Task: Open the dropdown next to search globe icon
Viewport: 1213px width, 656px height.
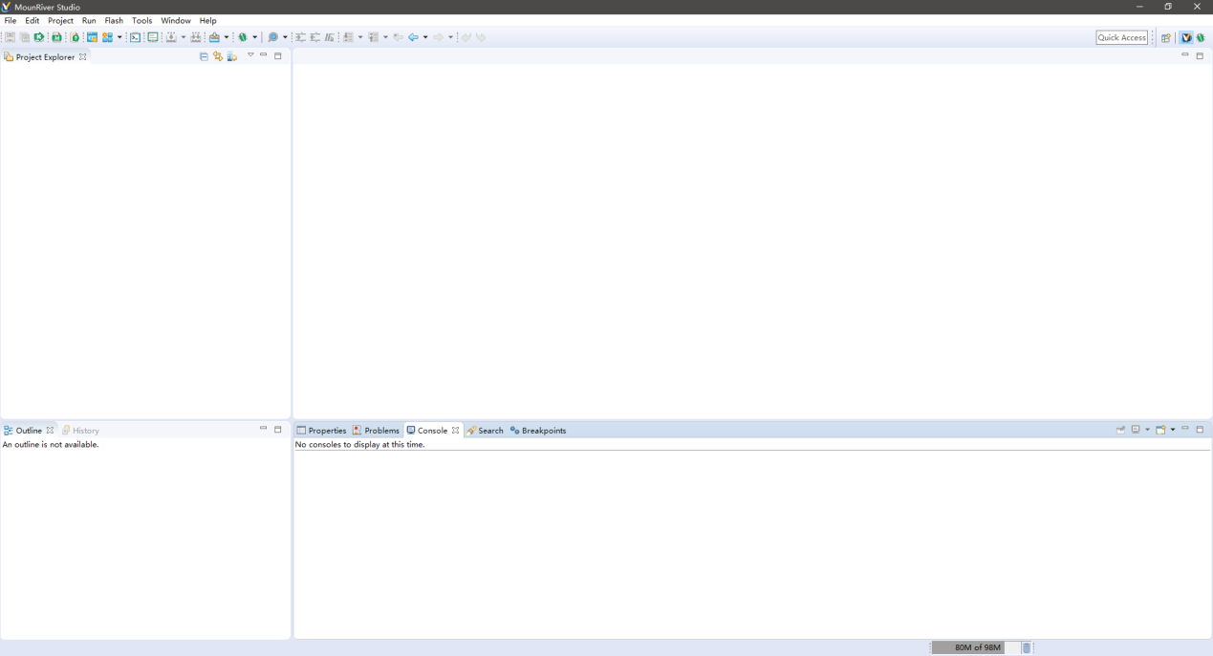Action: [285, 37]
